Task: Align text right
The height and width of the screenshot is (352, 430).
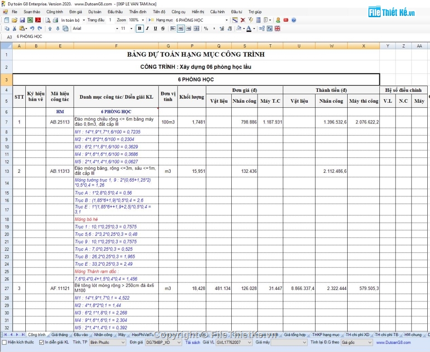Action: pyautogui.click(x=189, y=29)
